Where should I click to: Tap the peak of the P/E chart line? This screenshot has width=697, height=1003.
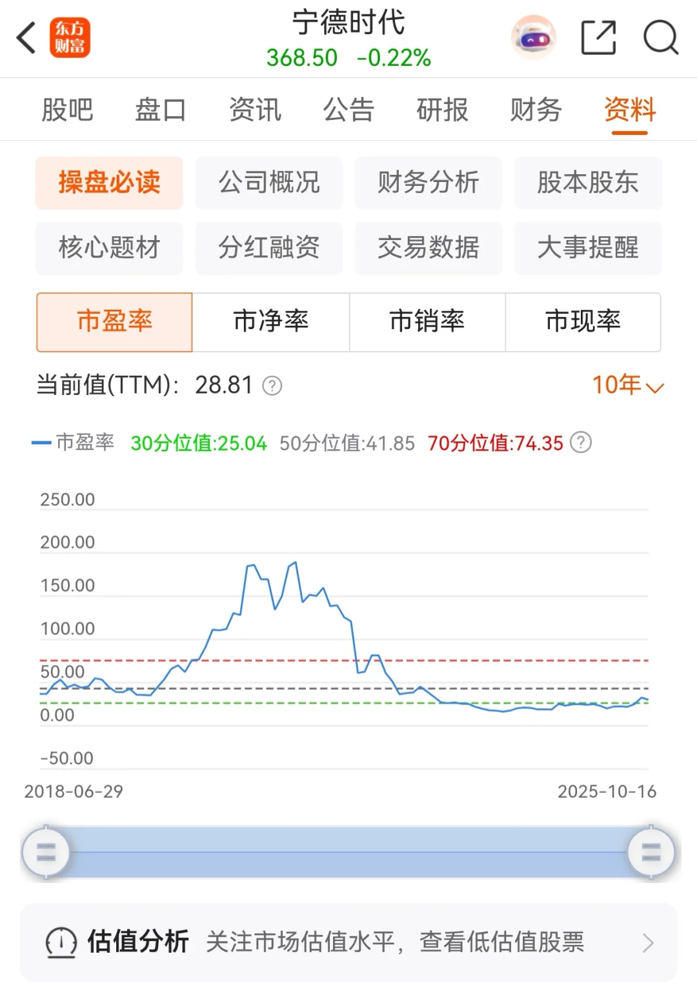[x=296, y=563]
